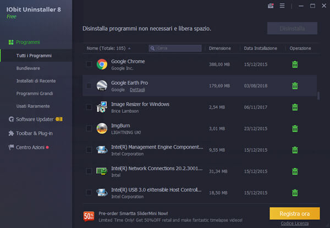Click trash icon for Intel Management Engine Components

pos(295,150)
